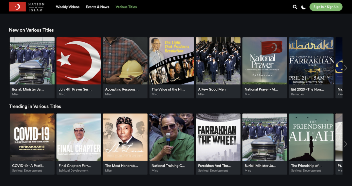Image resolution: width=352 pixels, height=186 pixels.
Task: Open A Few Good Men thumbnail
Action: pos(218,61)
